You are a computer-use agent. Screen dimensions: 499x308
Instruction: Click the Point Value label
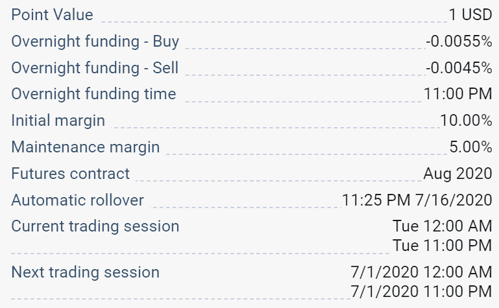(52, 15)
